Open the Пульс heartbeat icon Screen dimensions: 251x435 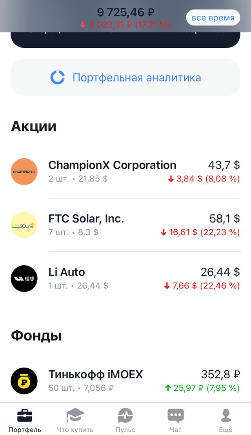[x=125, y=415]
